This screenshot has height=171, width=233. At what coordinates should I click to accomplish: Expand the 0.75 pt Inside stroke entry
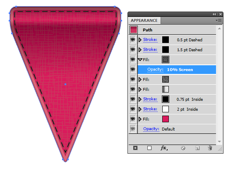(140, 99)
